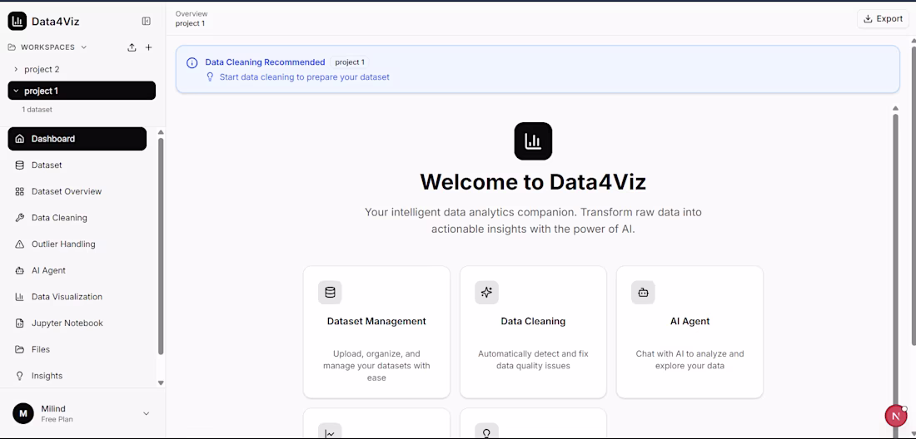Screen dimensions: 916x439
Task: Click the Dataset Management card icon
Action: click(330, 293)
